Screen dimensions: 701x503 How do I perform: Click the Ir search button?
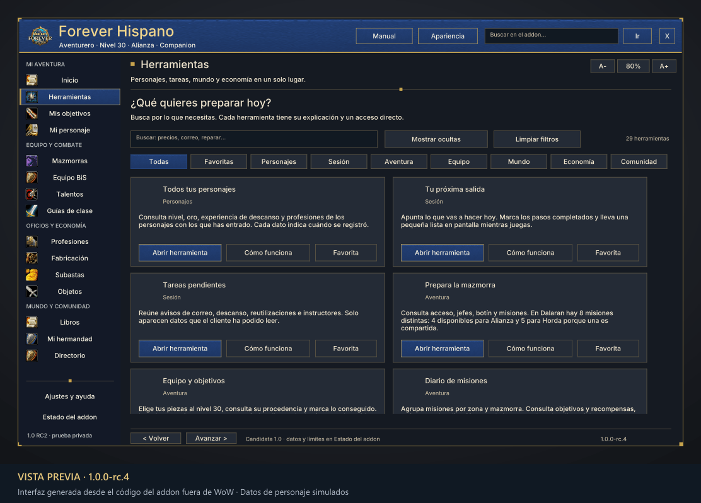tap(637, 36)
